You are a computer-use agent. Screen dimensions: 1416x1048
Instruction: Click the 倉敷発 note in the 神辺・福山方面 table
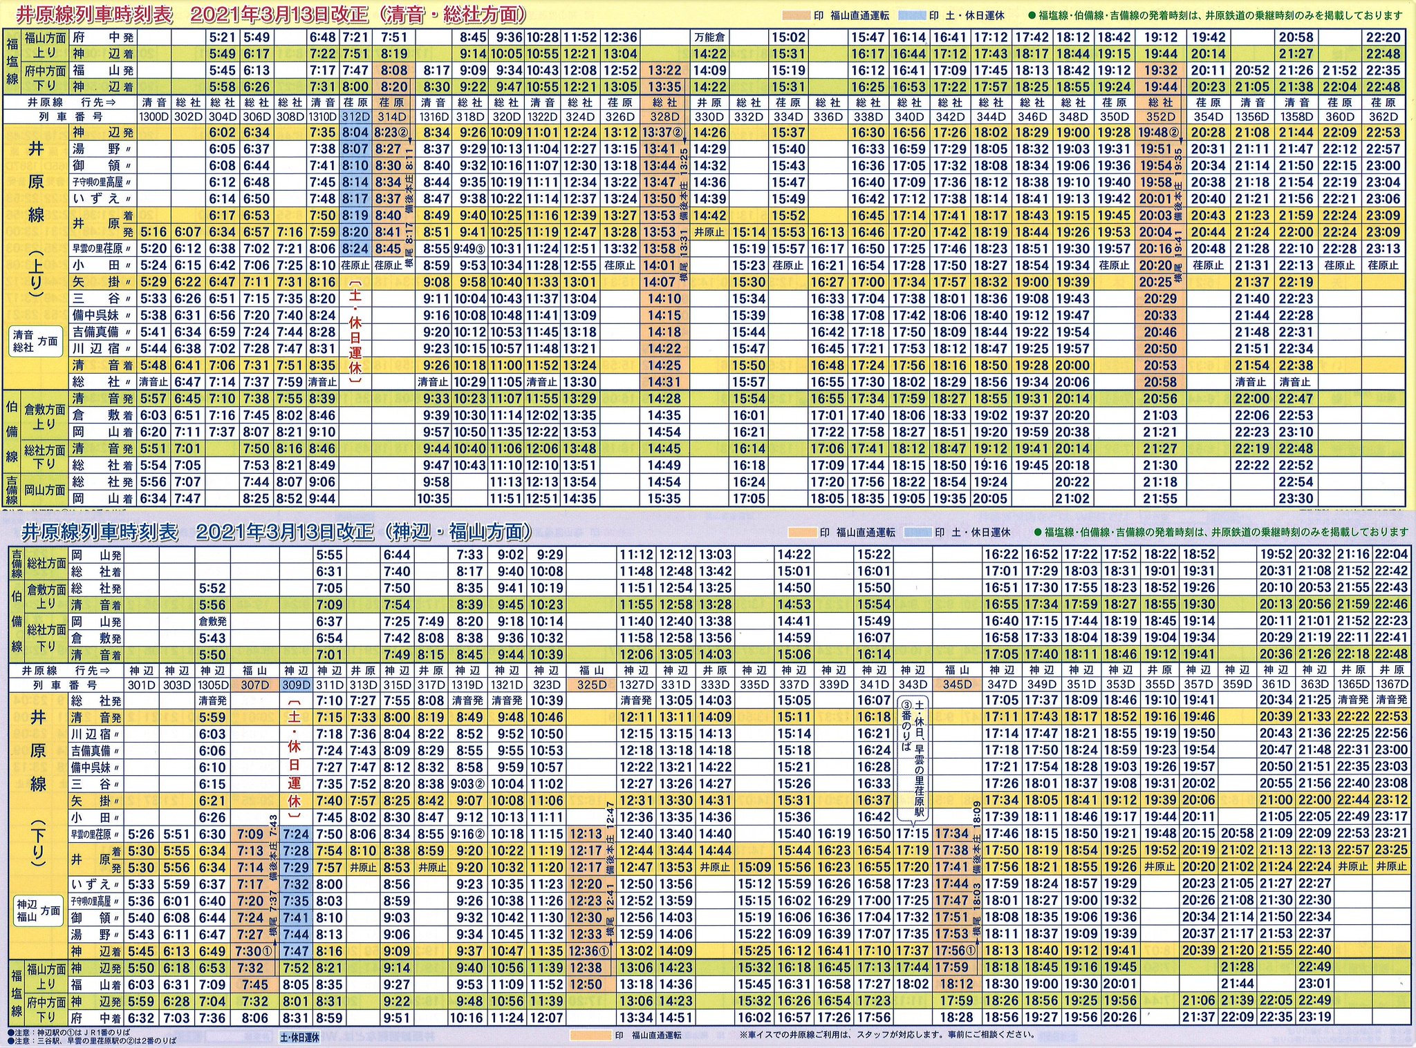click(212, 621)
